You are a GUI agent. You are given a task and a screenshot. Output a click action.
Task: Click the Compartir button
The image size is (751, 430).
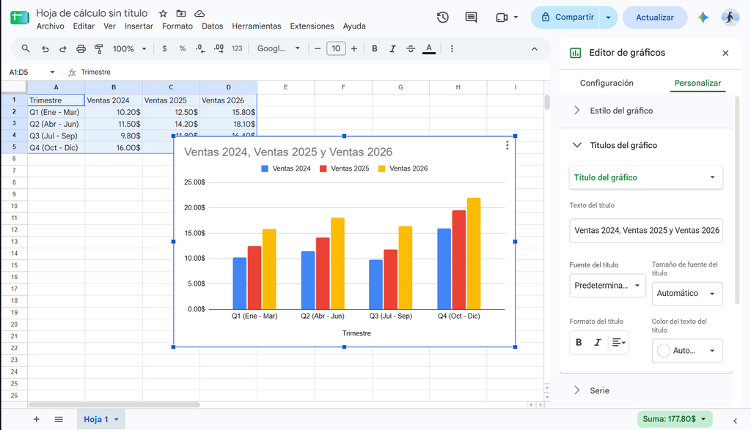[568, 18]
